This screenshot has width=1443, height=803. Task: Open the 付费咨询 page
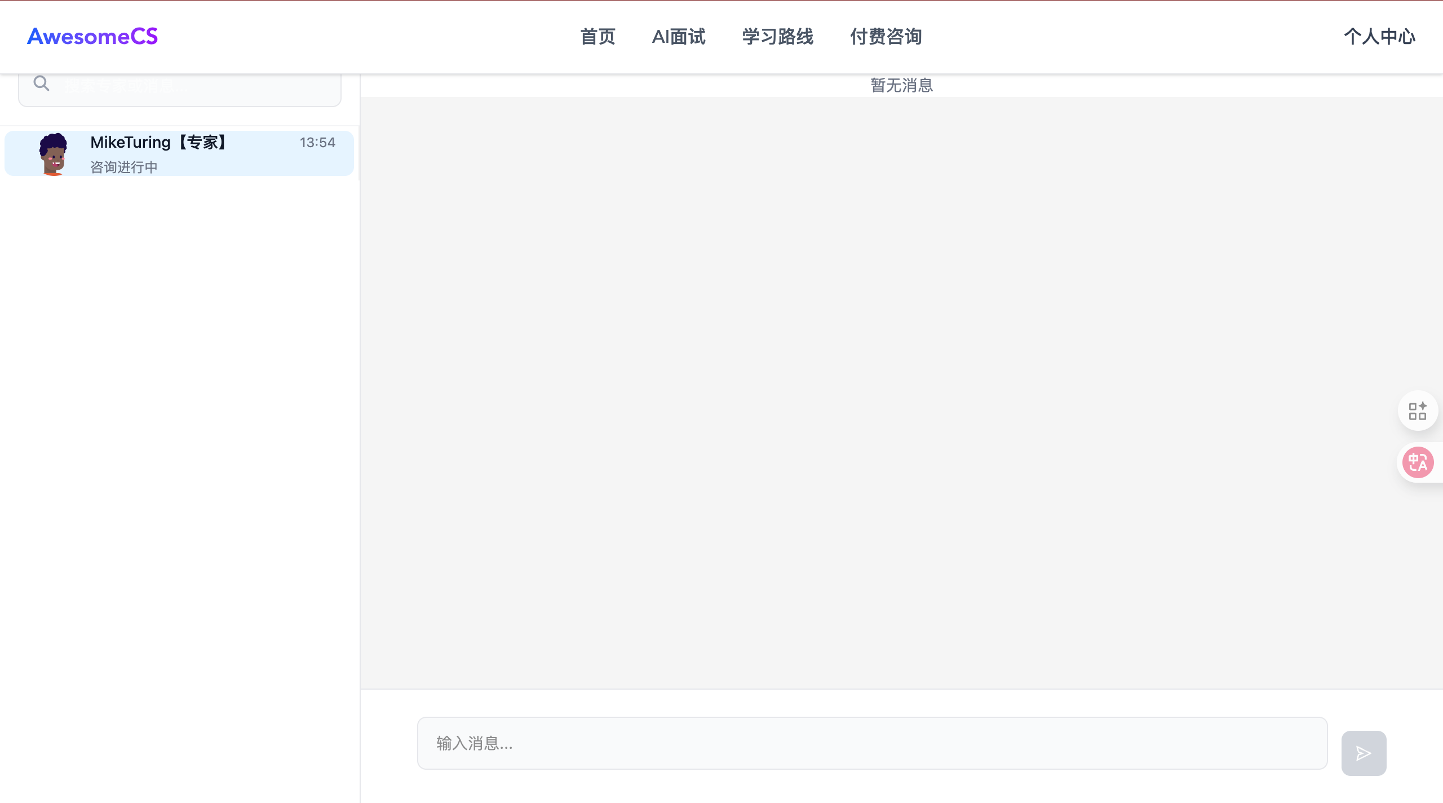click(886, 37)
